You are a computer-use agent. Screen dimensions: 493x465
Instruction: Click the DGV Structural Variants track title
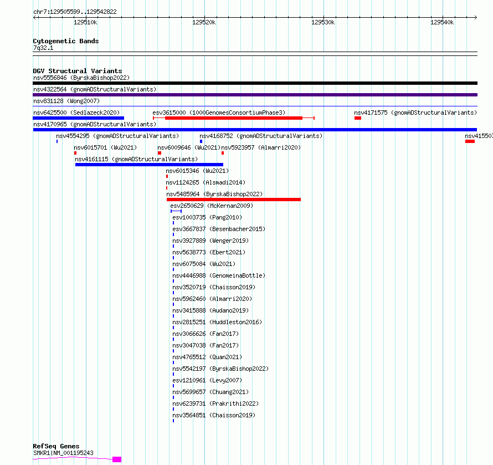click(78, 71)
